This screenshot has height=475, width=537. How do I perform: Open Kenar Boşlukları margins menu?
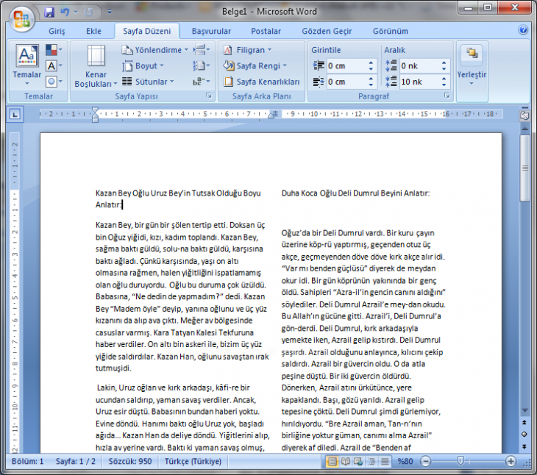click(x=96, y=65)
